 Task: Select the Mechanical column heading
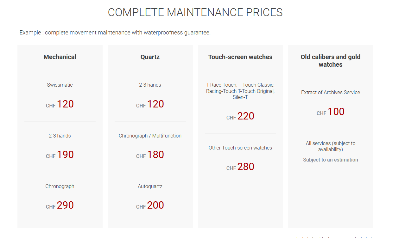pos(60,57)
